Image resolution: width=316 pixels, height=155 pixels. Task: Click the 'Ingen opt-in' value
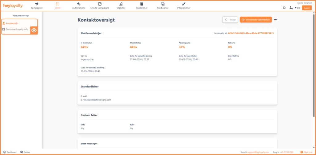tap(87, 59)
